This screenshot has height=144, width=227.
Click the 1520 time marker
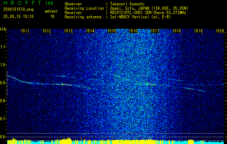click(220, 31)
